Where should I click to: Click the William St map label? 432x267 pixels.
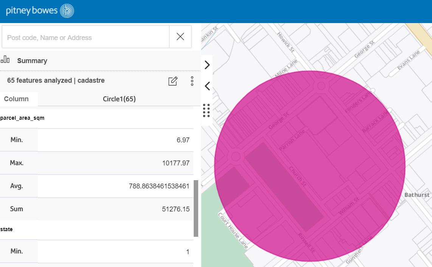point(349,206)
